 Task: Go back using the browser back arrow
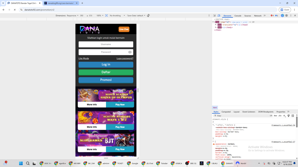click(x=3, y=10)
